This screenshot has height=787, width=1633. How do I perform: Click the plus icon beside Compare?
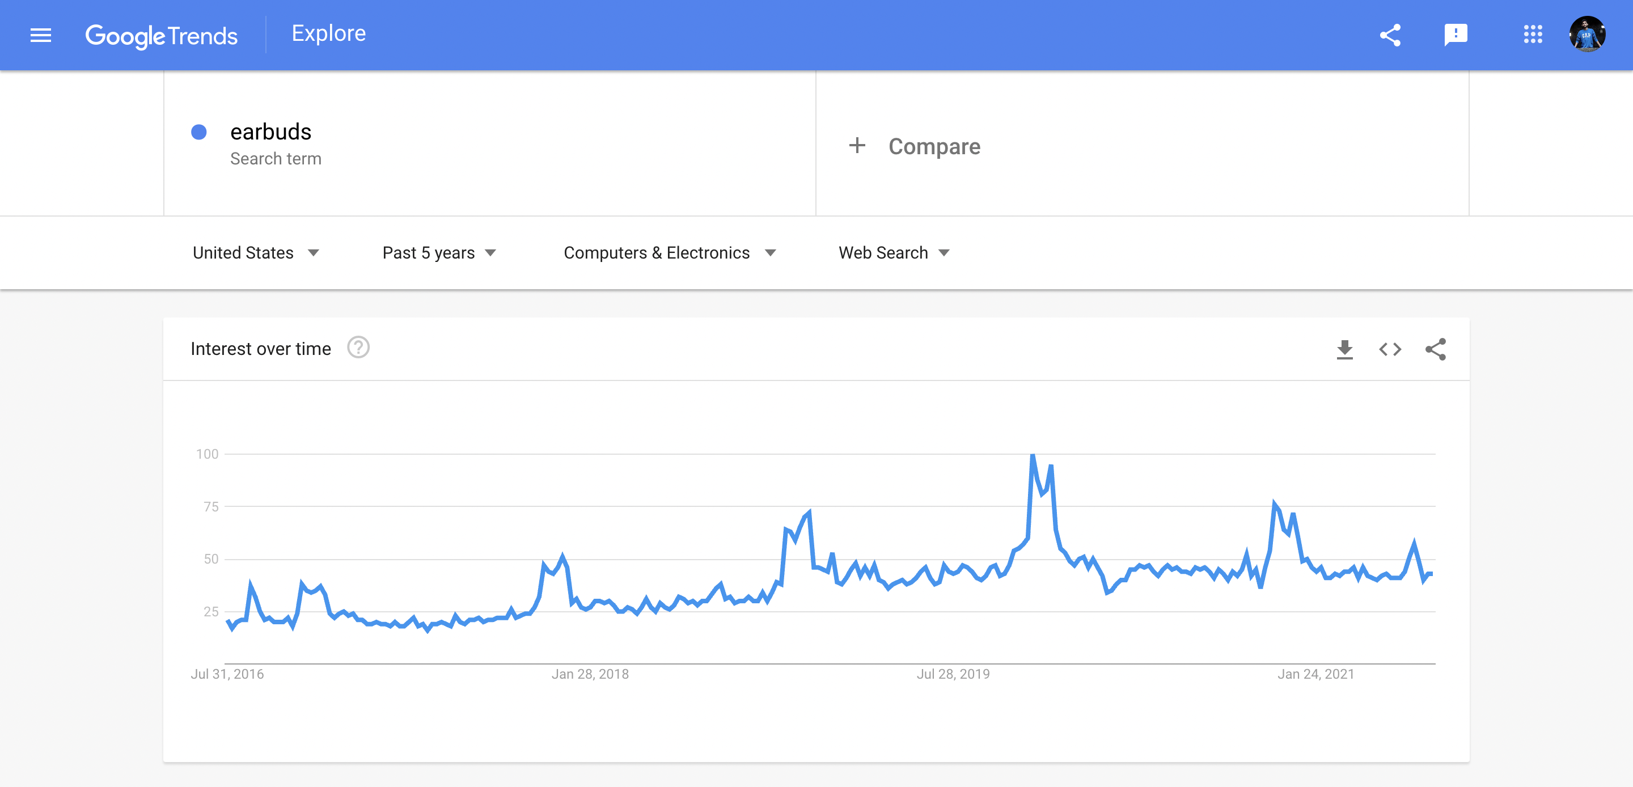pyautogui.click(x=857, y=145)
